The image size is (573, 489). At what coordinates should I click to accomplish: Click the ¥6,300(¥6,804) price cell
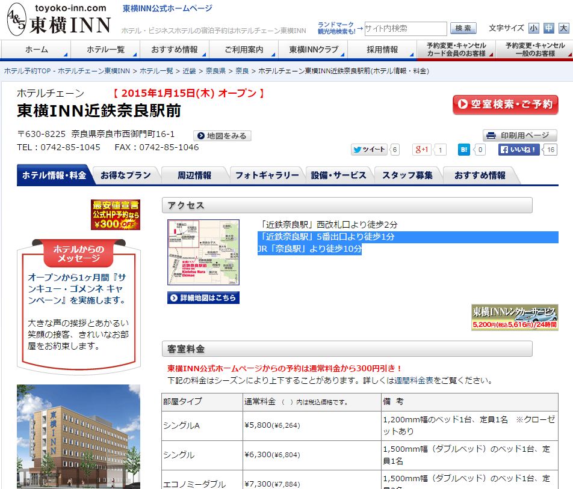(312, 455)
